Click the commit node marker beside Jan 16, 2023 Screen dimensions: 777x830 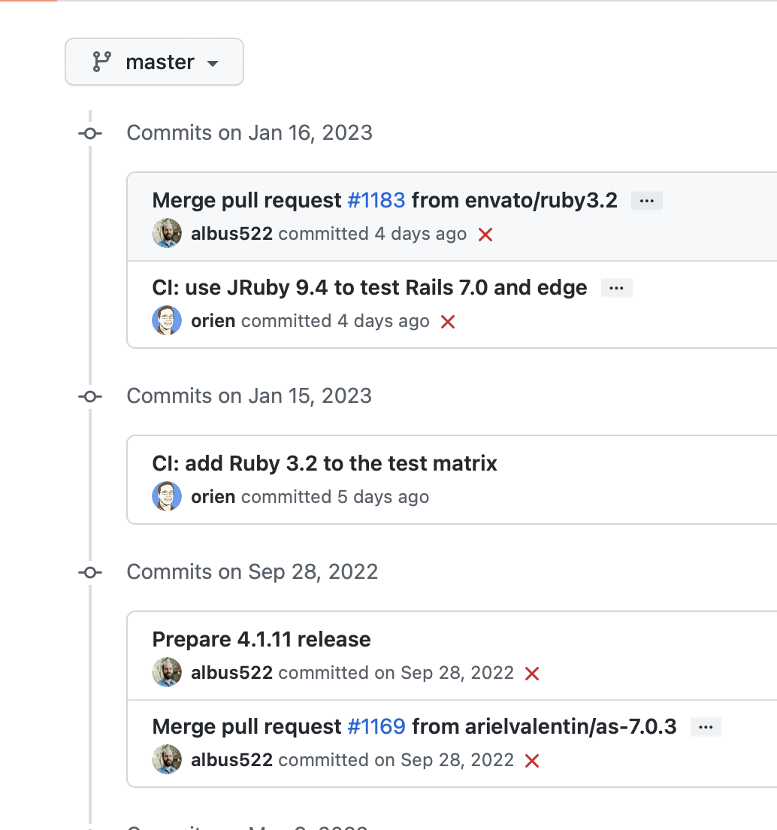(90, 133)
